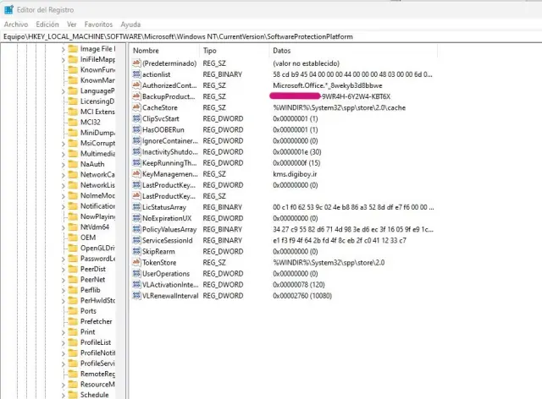Screen dimensions: 542x399
Task: Select the MCI32 folder icon in tree
Action: (x=73, y=123)
